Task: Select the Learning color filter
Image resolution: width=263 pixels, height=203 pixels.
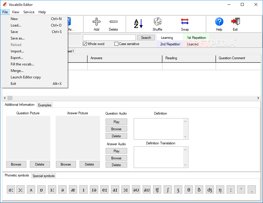Action: point(170,38)
